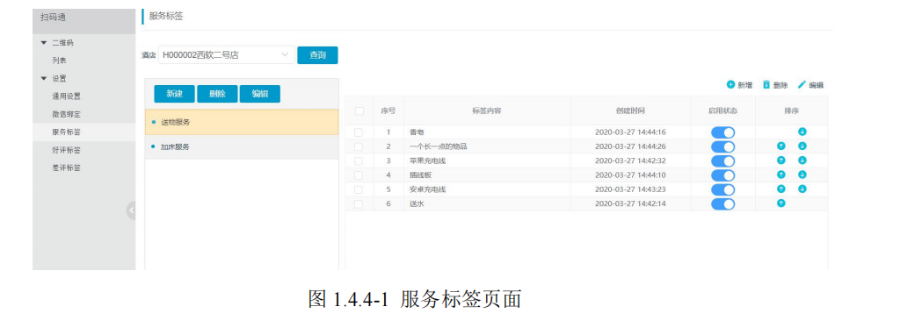Image resolution: width=922 pixels, height=321 pixels.
Task: Move 安卓充电线 row down with arrow
Action: 802,189
